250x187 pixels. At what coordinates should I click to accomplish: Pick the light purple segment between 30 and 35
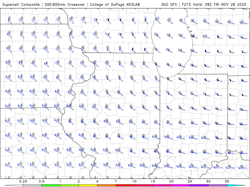coord(217,185)
